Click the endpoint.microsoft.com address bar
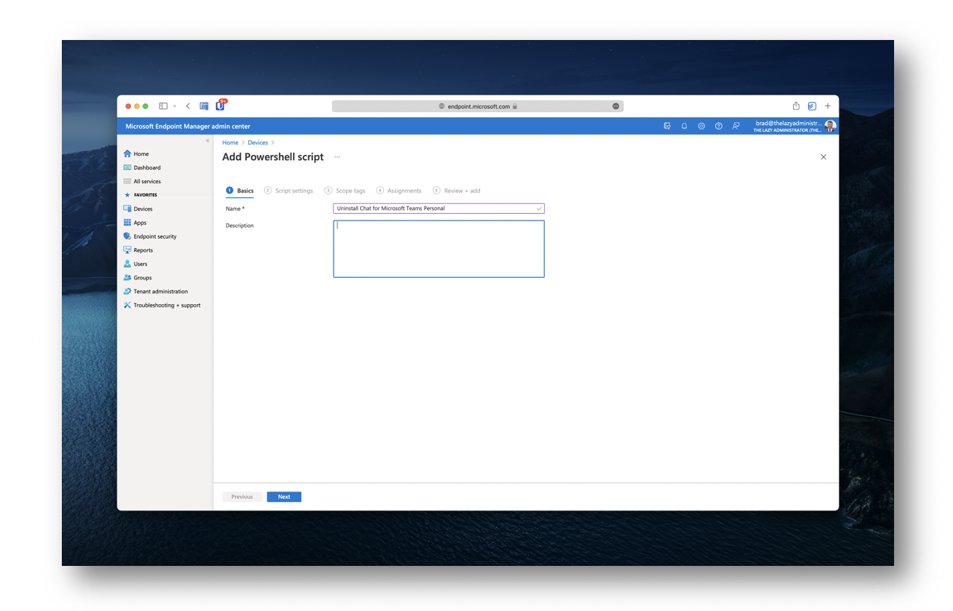 (477, 106)
